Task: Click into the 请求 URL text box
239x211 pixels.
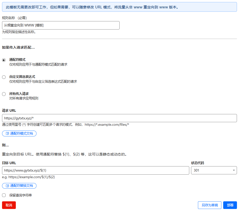Action: point(119,118)
